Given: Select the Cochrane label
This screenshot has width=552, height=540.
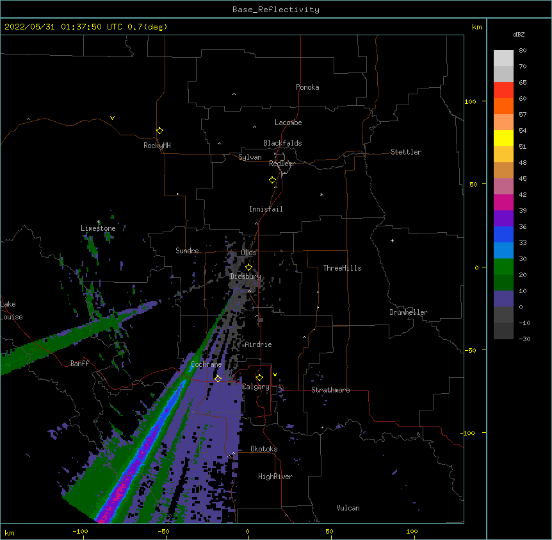Looking at the screenshot, I should (206, 364).
